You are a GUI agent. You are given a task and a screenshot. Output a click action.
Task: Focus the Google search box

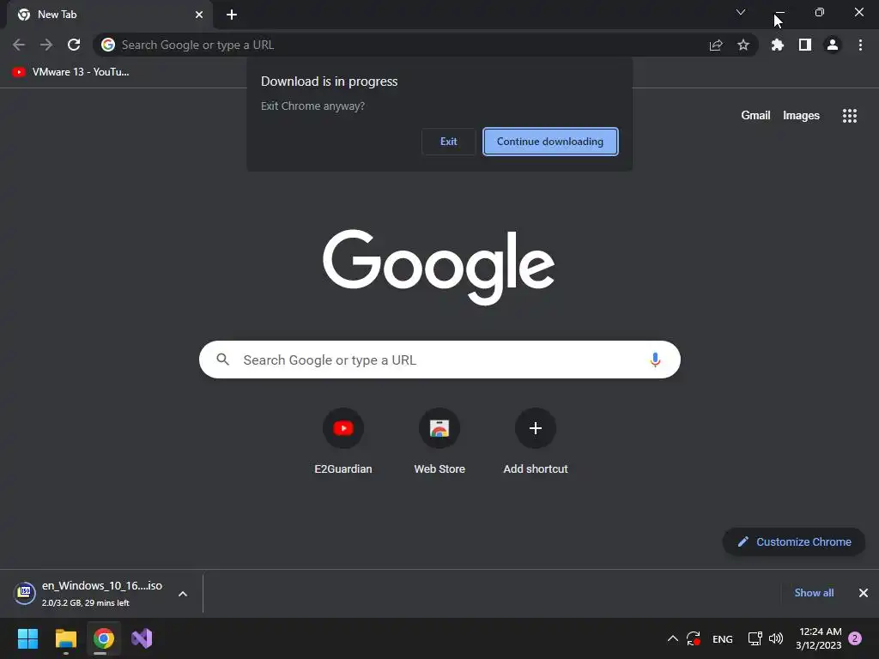(439, 360)
